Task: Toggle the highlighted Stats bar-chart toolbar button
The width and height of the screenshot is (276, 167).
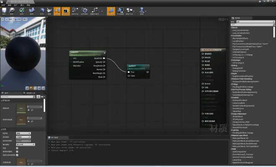Action: coord(111,11)
